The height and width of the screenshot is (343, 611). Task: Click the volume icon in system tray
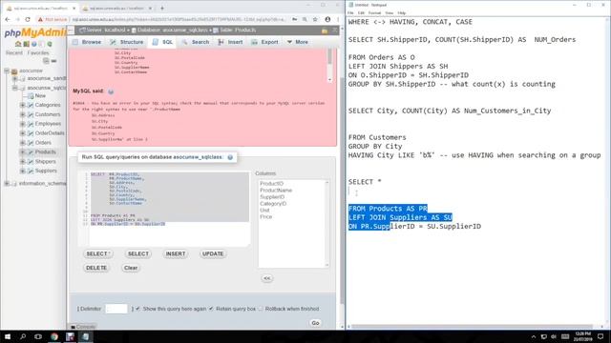pos(554,336)
